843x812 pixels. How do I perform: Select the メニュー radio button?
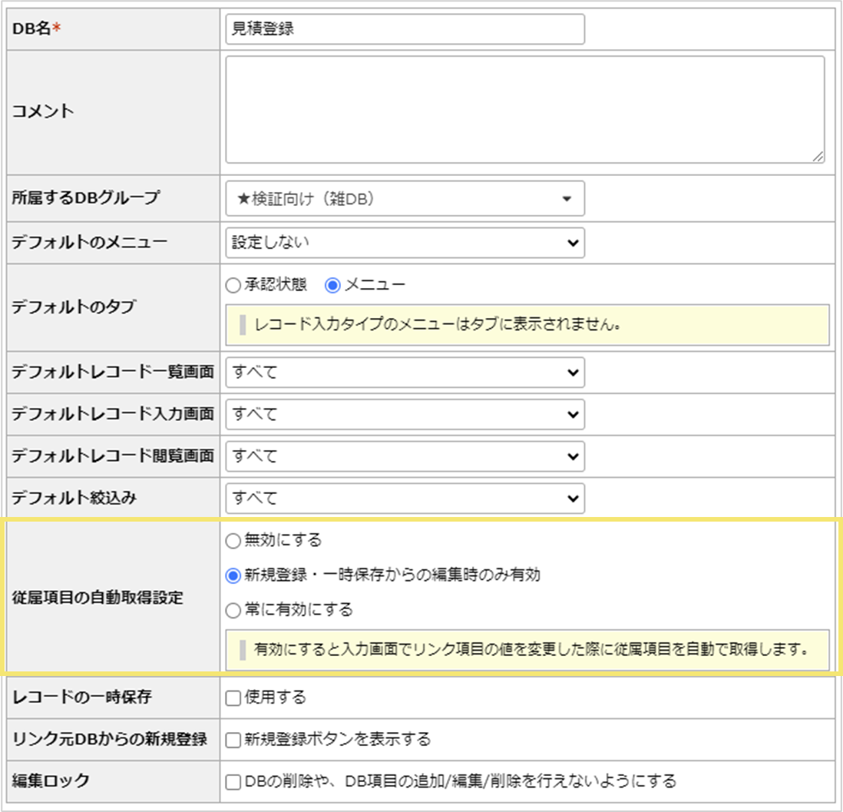point(333,283)
